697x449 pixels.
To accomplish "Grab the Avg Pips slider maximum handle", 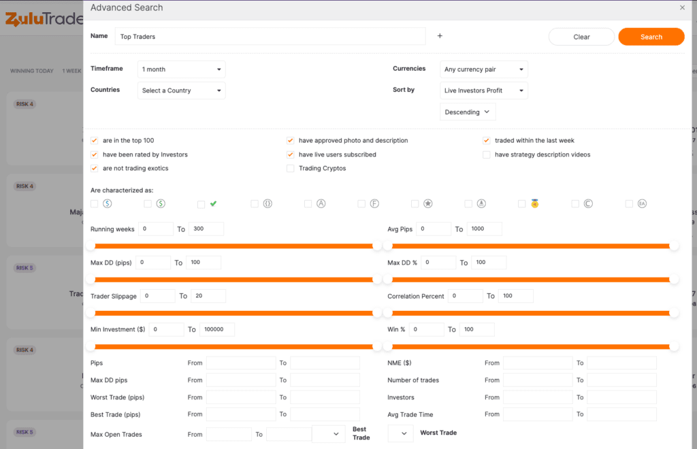I will 674,246.
